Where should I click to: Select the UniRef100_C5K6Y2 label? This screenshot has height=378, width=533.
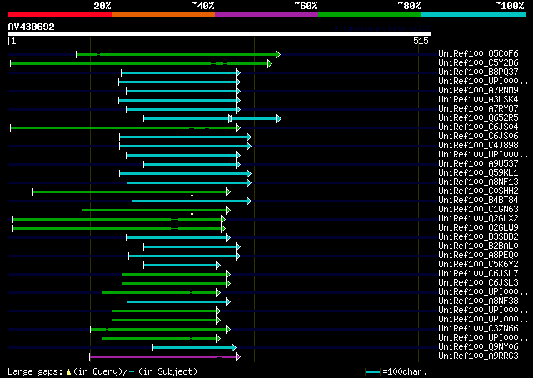[478, 265]
